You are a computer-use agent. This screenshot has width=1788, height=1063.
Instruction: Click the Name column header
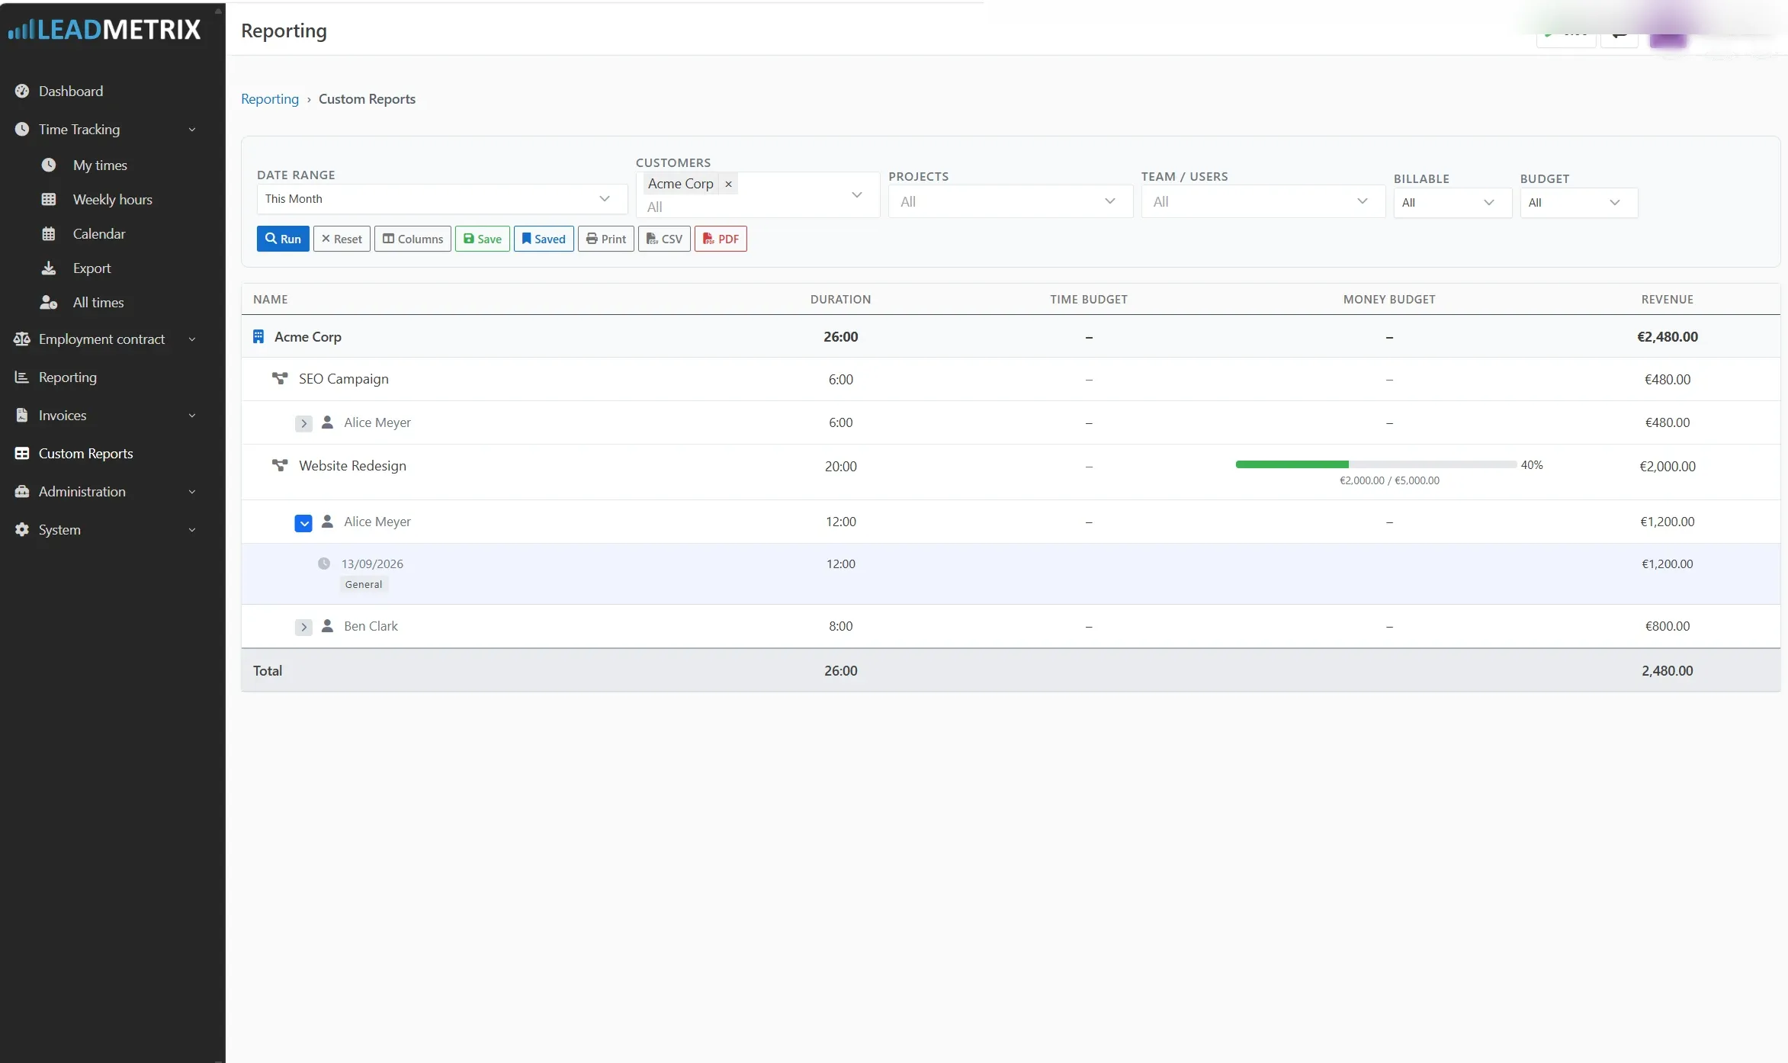pos(271,299)
